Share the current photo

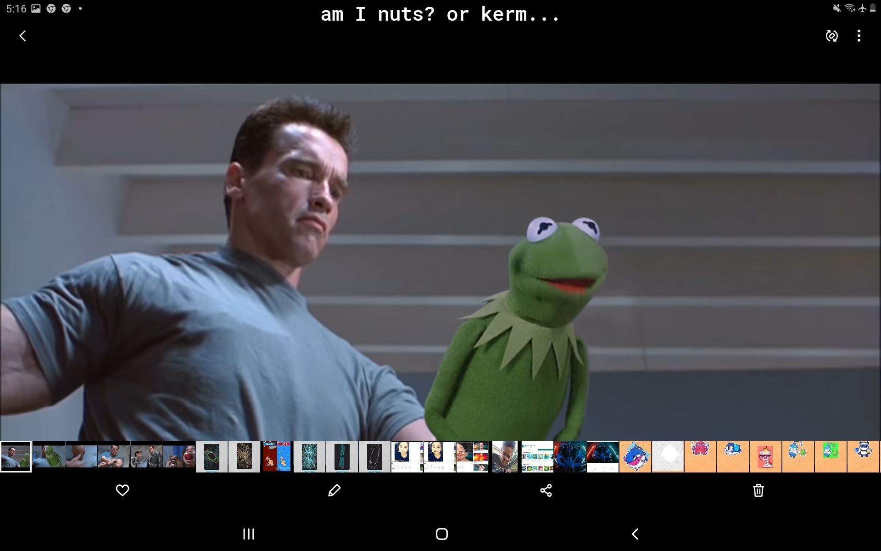[x=546, y=490]
